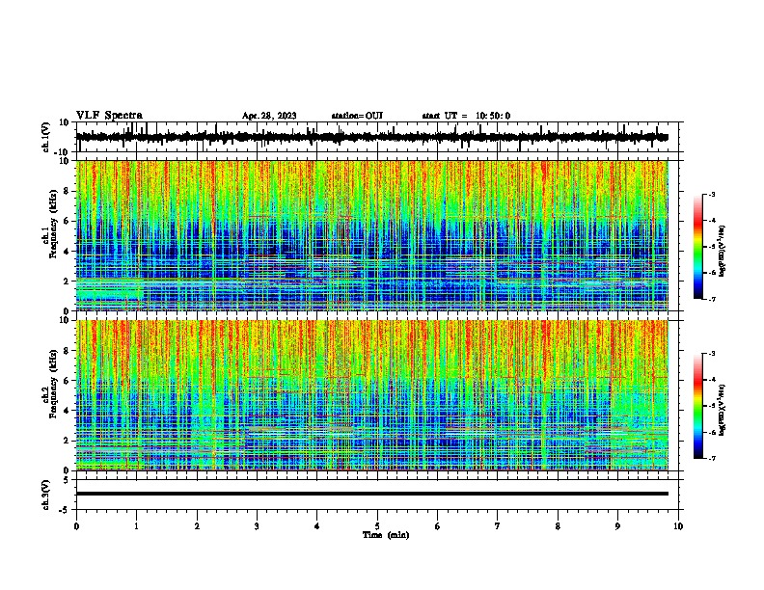Viewport: 764px width, 590px height.
Task: Click the ch.1 colorbar "log(PSD)(V²/Hz)" label
Action: click(722, 251)
